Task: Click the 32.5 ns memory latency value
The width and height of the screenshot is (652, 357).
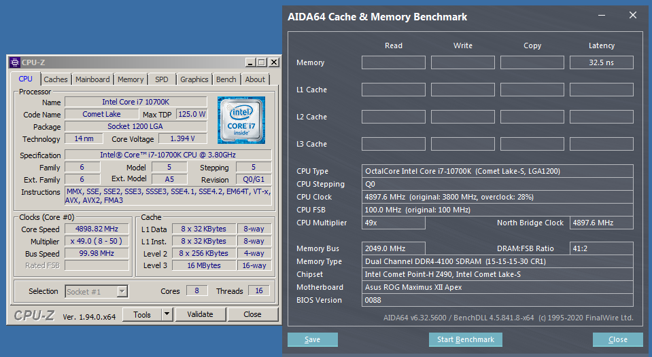Action: 601,62
